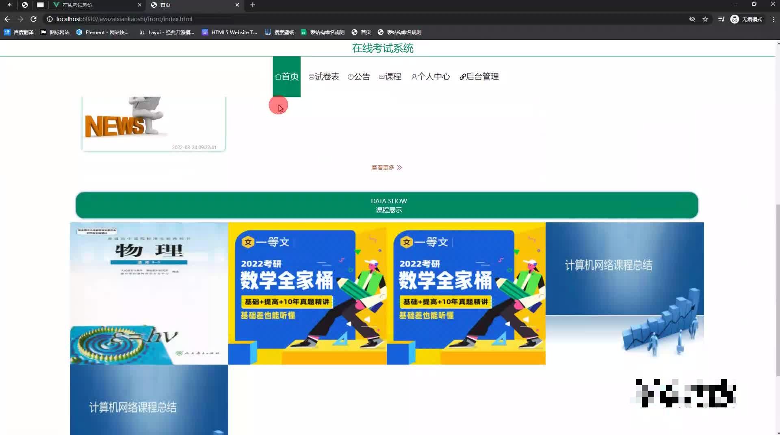Open browser three-dot menu

coord(773,19)
